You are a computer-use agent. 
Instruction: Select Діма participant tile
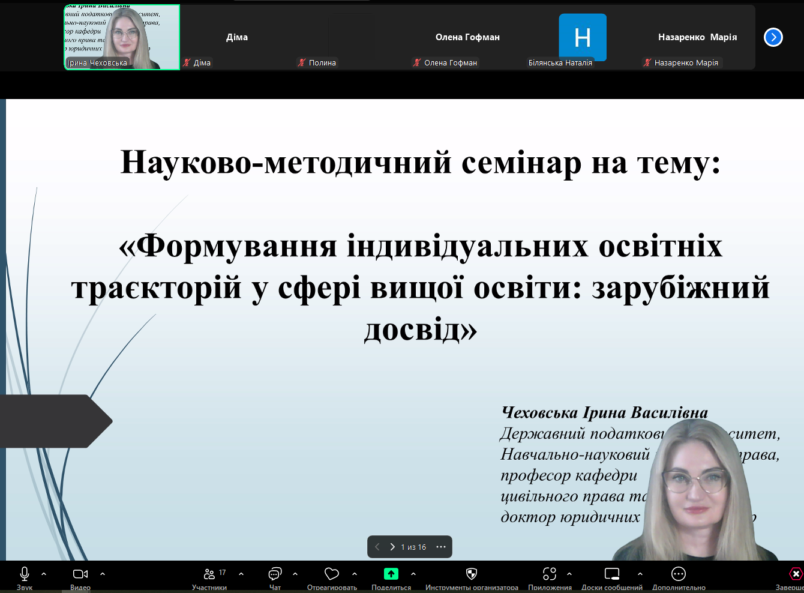(x=237, y=37)
